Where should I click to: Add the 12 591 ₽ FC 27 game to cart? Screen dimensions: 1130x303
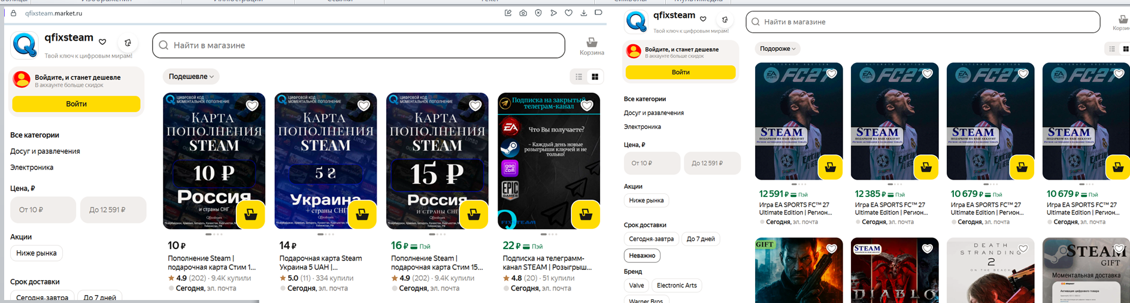point(831,167)
